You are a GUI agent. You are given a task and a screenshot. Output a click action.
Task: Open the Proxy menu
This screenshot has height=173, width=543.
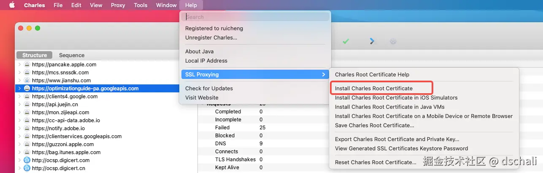[118, 5]
